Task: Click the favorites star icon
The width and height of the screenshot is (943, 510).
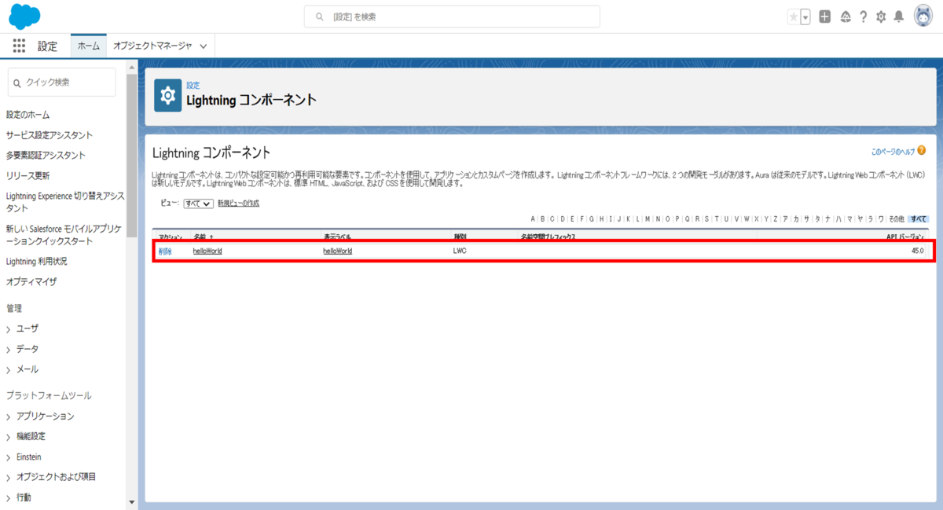Action: pos(792,16)
